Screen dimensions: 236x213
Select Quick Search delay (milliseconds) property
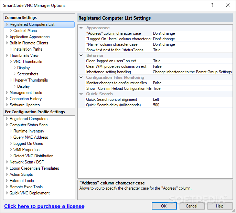(x=113, y=105)
